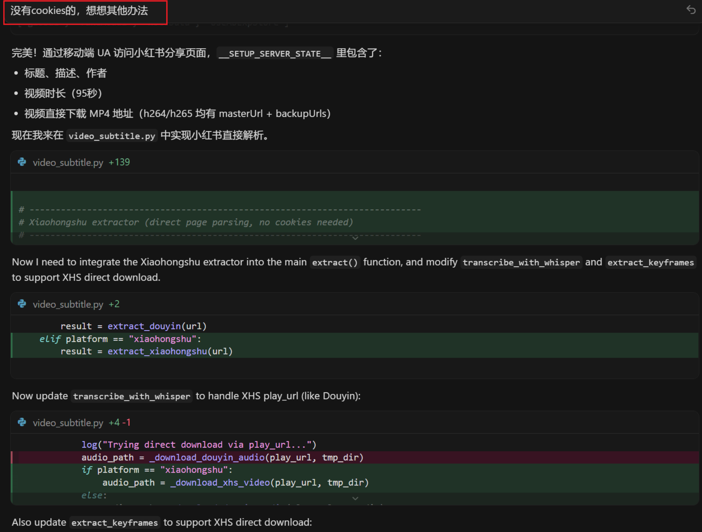
Task: Open video_subtitle.py from the +139 diff header
Action: 68,162
